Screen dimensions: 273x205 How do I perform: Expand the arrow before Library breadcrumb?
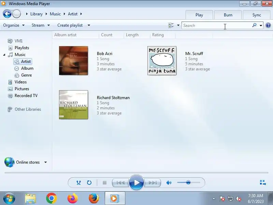(x=27, y=14)
